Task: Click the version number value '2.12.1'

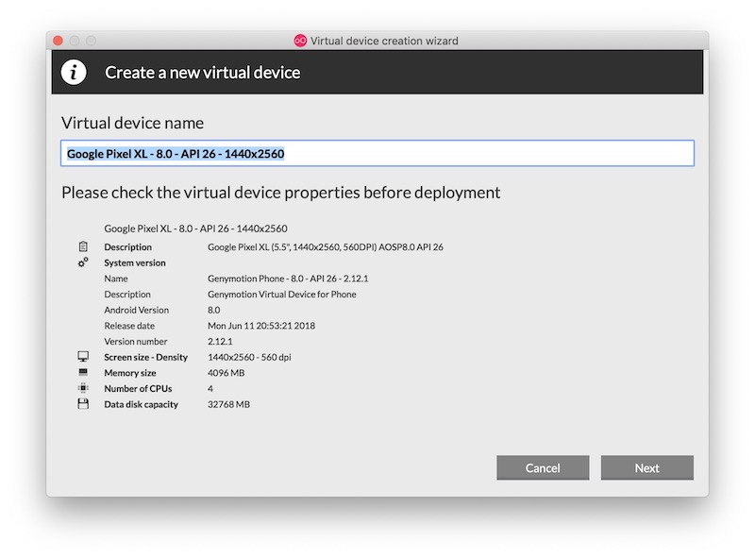Action: tap(220, 342)
